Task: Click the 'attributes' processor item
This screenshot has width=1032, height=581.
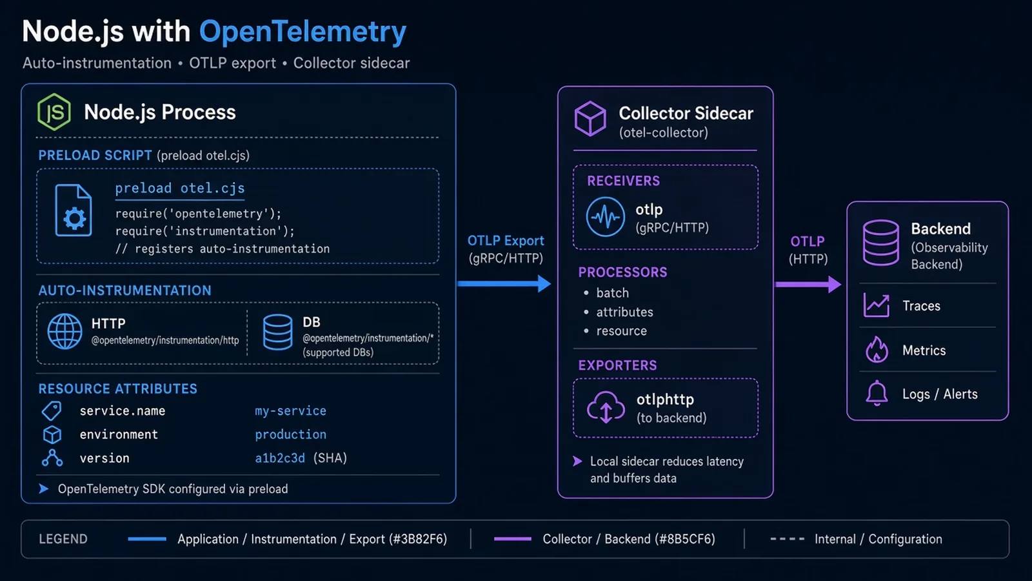Action: pos(624,312)
